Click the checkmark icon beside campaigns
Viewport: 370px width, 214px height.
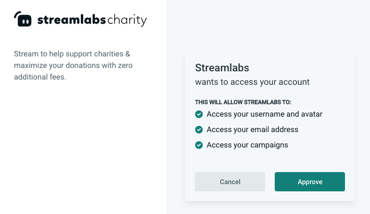[199, 145]
